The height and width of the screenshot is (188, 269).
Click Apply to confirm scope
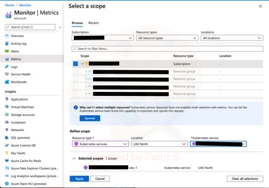tap(79, 179)
